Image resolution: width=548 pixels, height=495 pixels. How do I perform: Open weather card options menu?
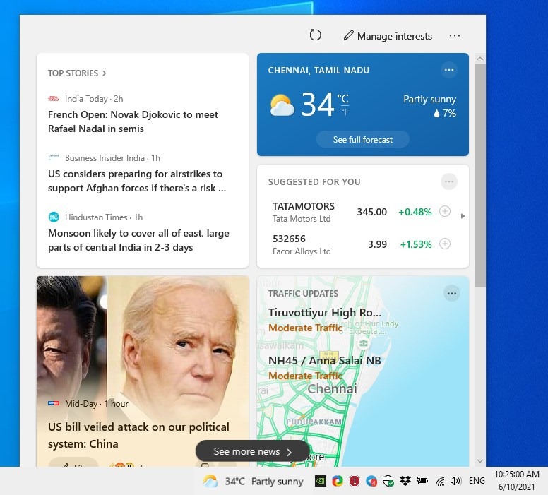point(448,70)
